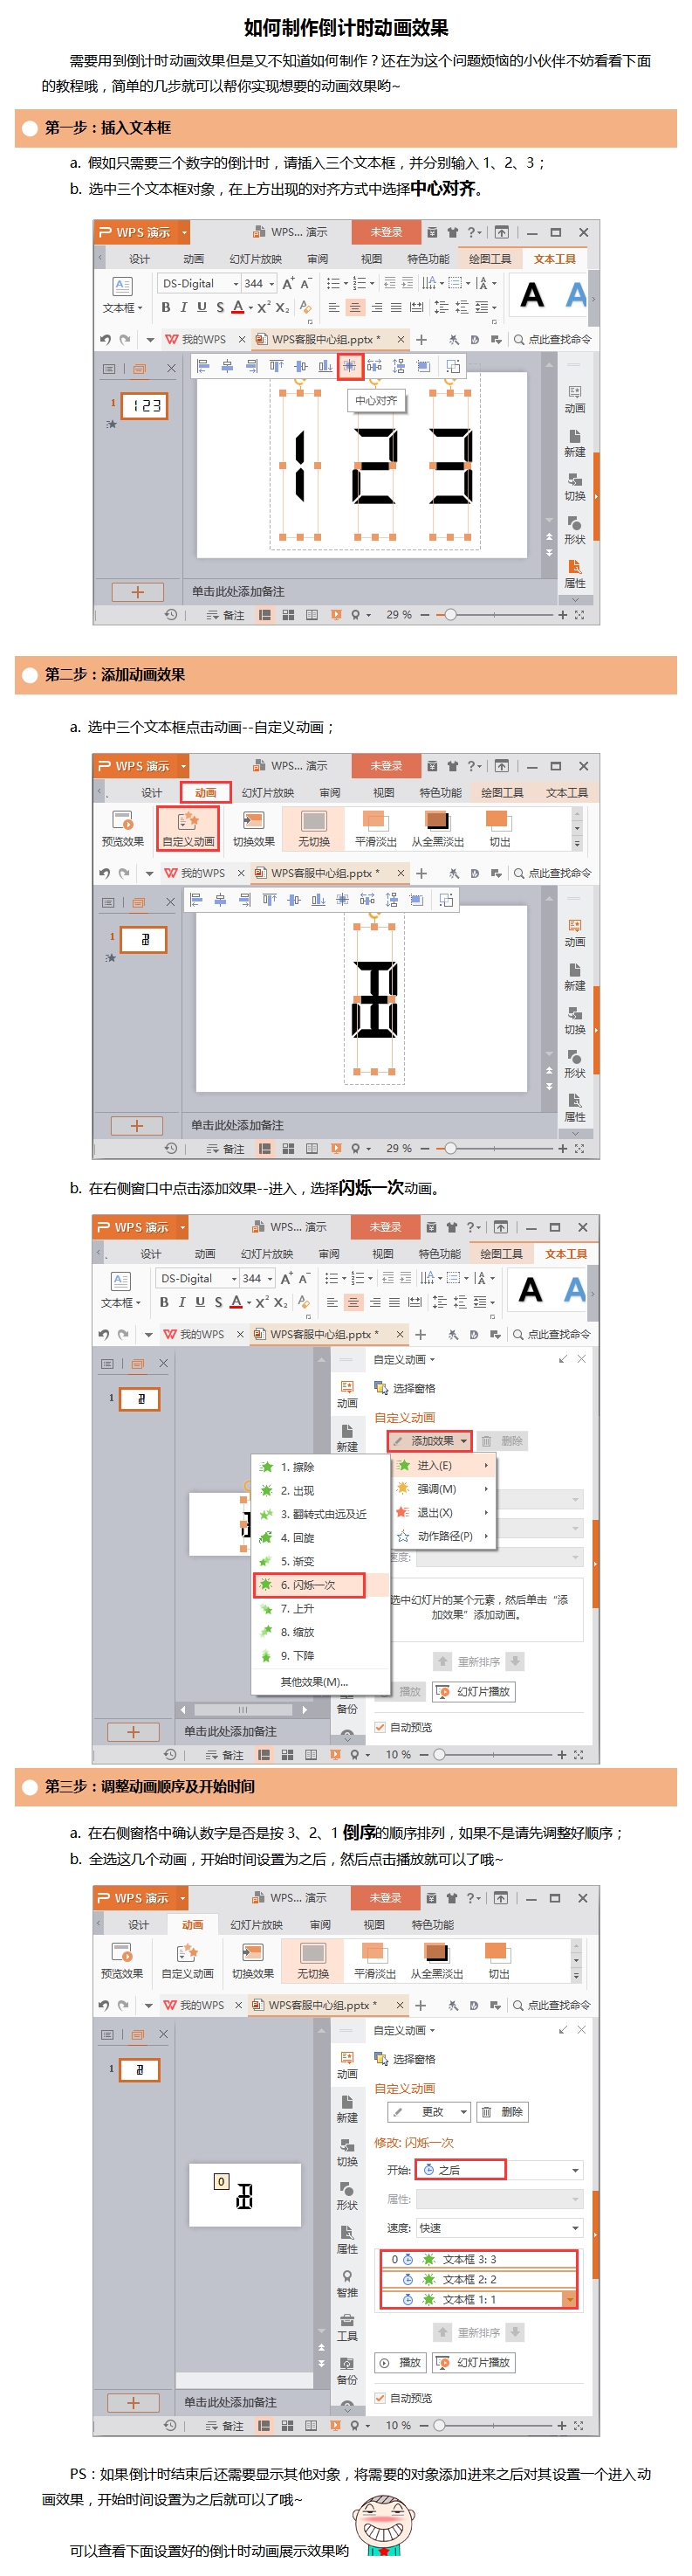
Task: Open 添加效果 dropdown in step 2b pane
Action: 429,1441
